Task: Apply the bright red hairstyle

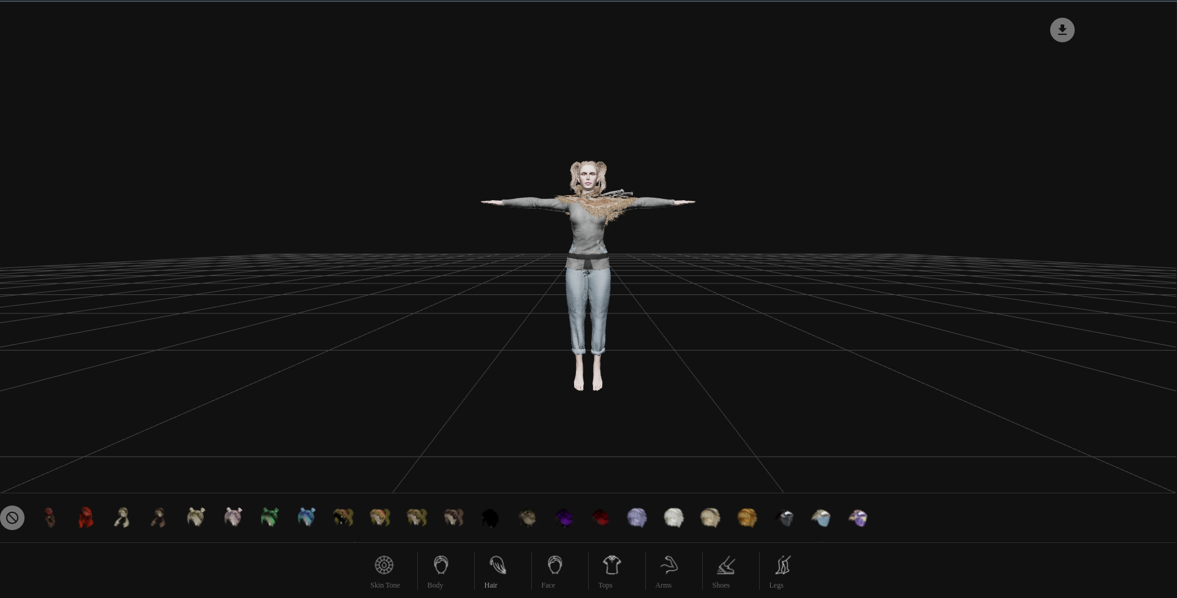Action: click(x=86, y=517)
